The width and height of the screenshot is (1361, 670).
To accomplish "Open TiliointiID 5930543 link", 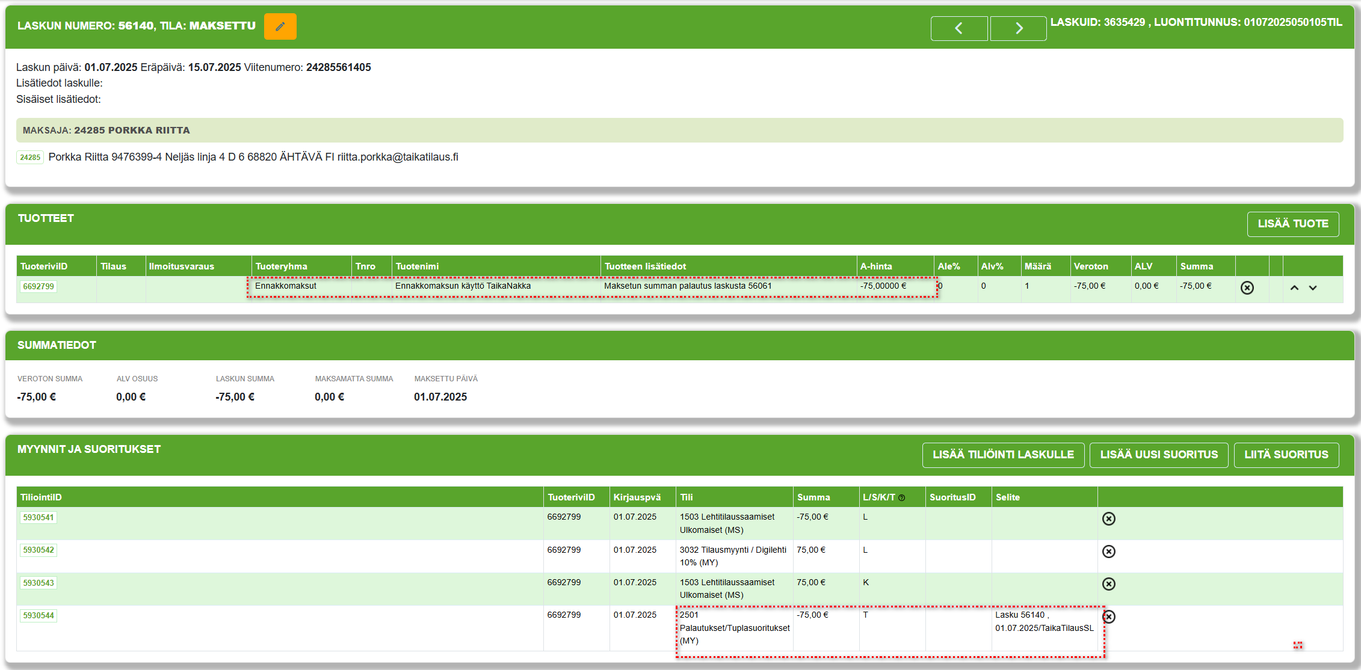I will pyautogui.click(x=39, y=583).
